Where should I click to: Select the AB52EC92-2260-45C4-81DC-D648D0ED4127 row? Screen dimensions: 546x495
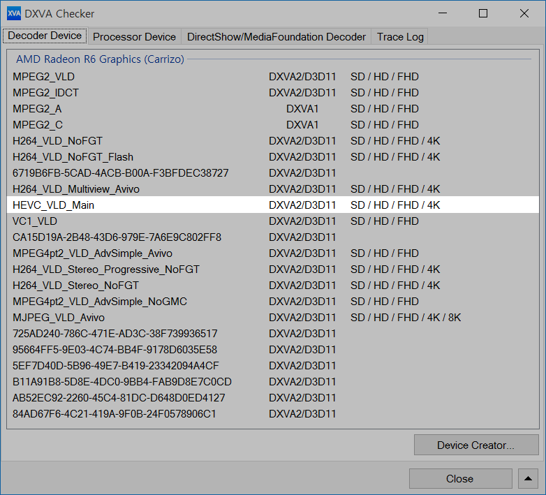tap(273, 397)
